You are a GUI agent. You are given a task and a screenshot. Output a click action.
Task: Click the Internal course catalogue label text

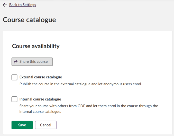(40, 99)
